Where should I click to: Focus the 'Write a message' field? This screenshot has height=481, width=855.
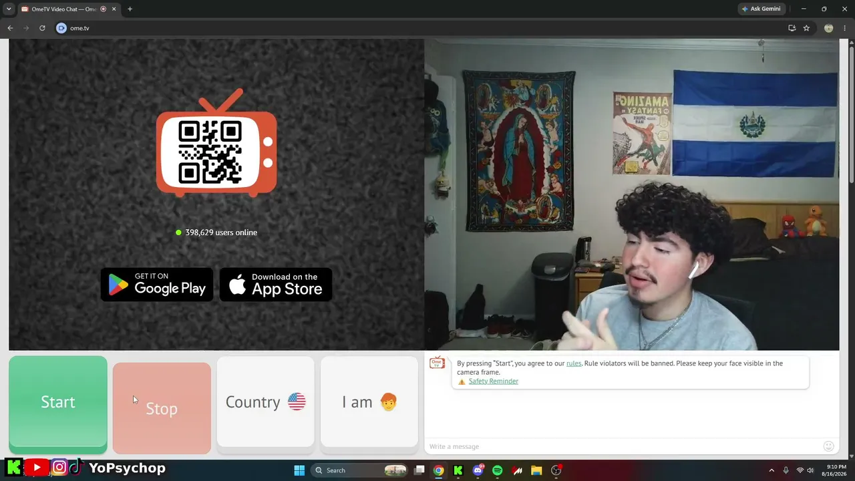(x=623, y=446)
